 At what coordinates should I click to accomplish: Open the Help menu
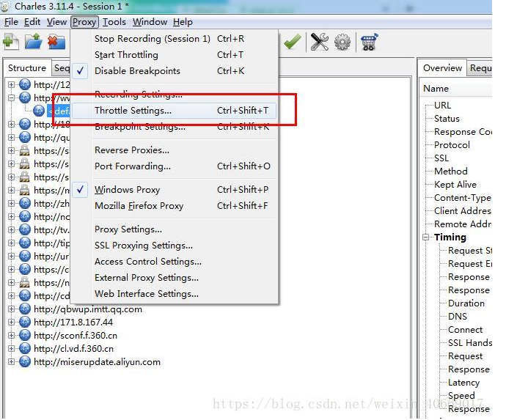click(183, 22)
